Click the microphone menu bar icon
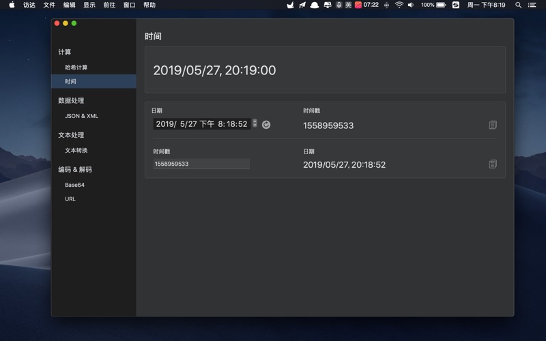This screenshot has width=546, height=341. tap(339, 5)
